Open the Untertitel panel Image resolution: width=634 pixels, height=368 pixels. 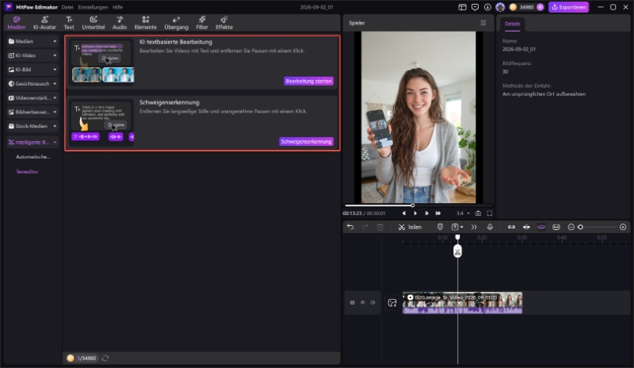(x=94, y=23)
